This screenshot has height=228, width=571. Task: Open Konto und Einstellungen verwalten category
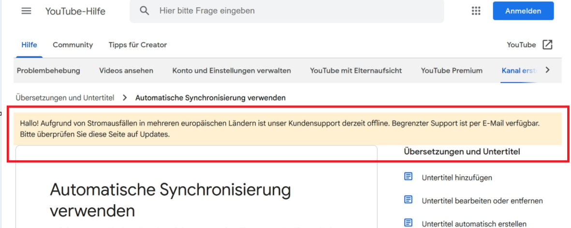click(232, 71)
